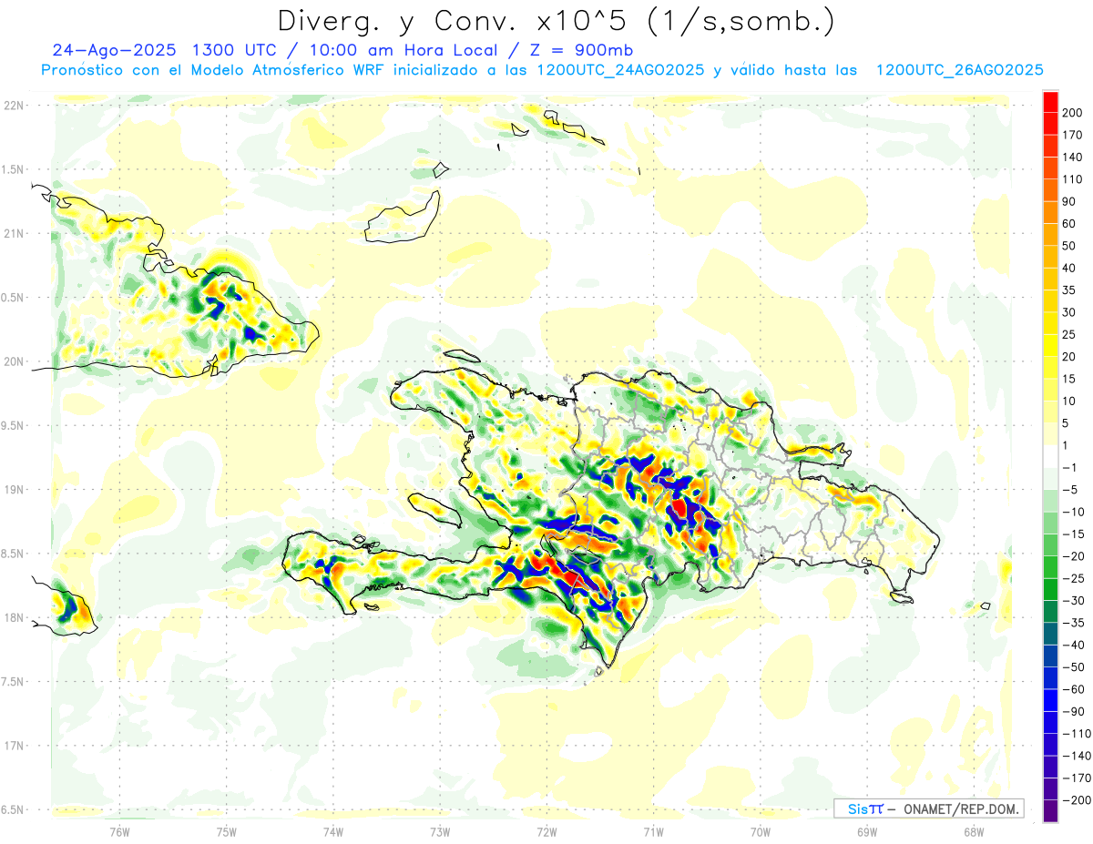
Task: Click the positive '170' colorbar value
Action: coord(1073,135)
